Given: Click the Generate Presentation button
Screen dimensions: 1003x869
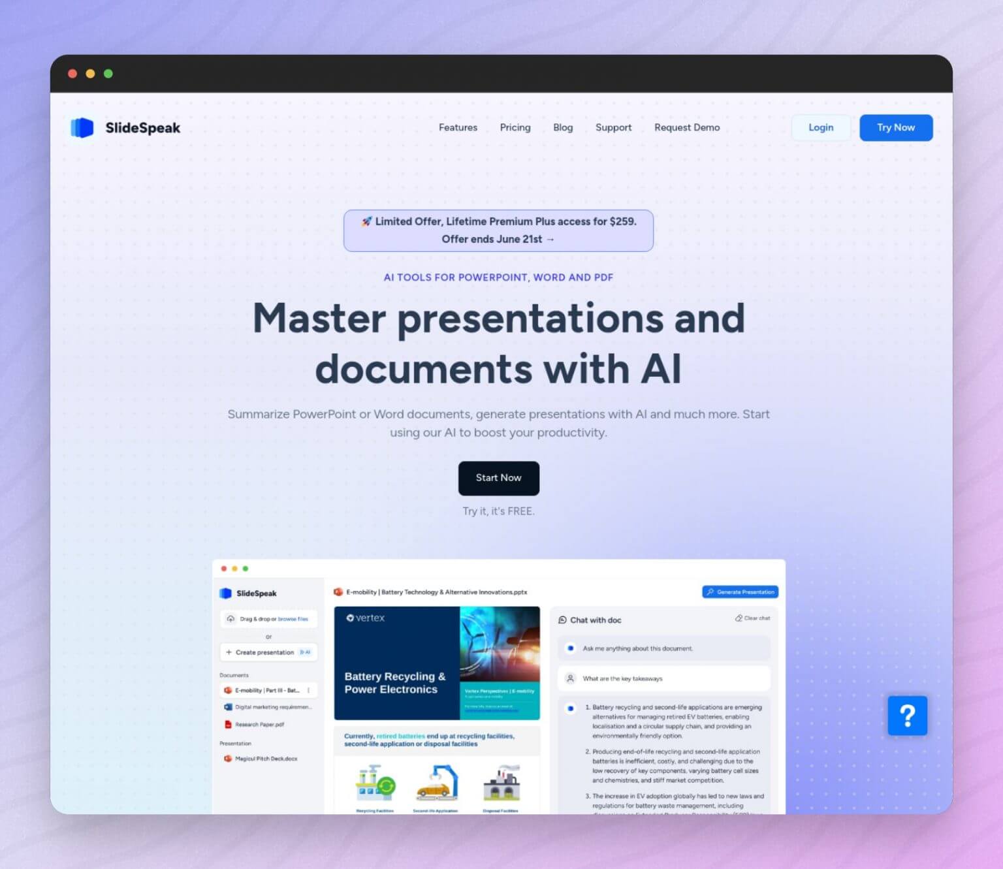Looking at the screenshot, I should [740, 592].
